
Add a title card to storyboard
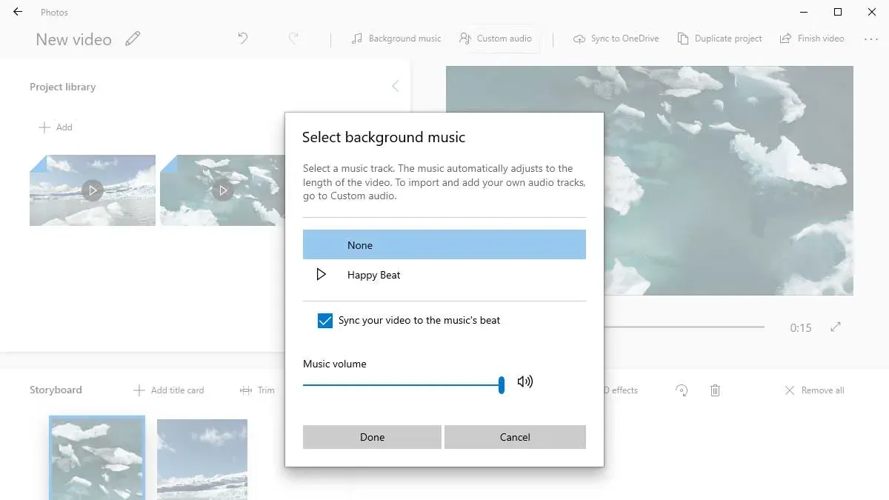tap(168, 390)
